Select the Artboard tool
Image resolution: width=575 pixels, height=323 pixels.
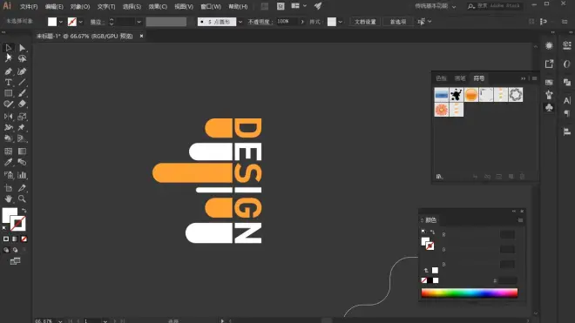8,188
